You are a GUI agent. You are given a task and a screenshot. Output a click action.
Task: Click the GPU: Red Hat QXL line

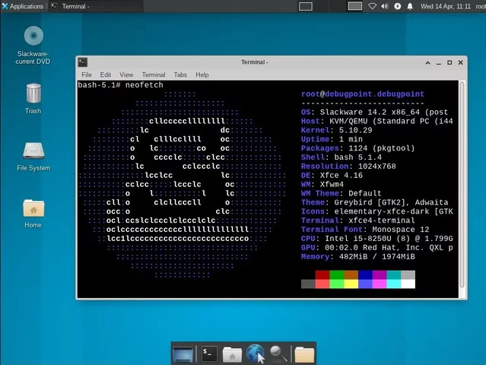pyautogui.click(x=377, y=247)
